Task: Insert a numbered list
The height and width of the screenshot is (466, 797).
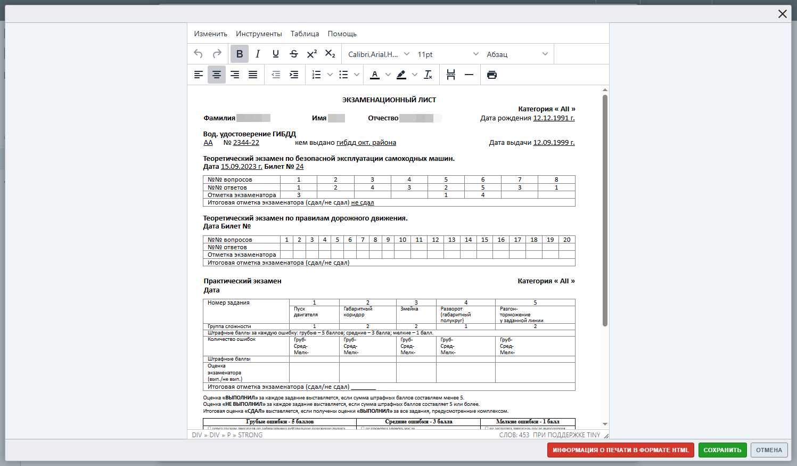Action: click(317, 75)
